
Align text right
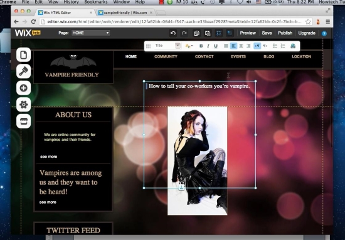[248, 46]
